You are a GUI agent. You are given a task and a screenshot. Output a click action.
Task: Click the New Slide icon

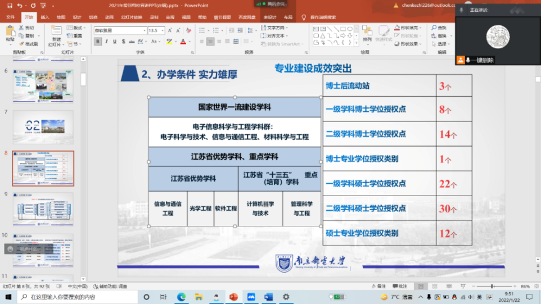[x=55, y=33]
